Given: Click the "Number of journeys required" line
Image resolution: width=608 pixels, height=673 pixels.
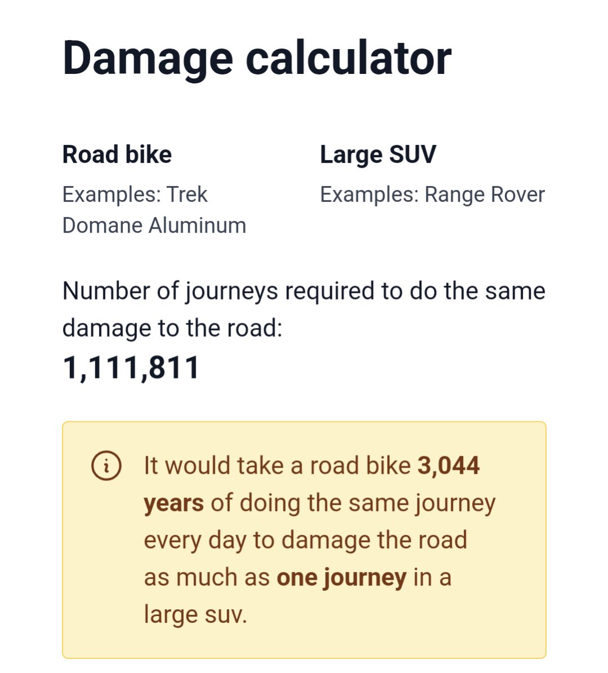Looking at the screenshot, I should [304, 291].
